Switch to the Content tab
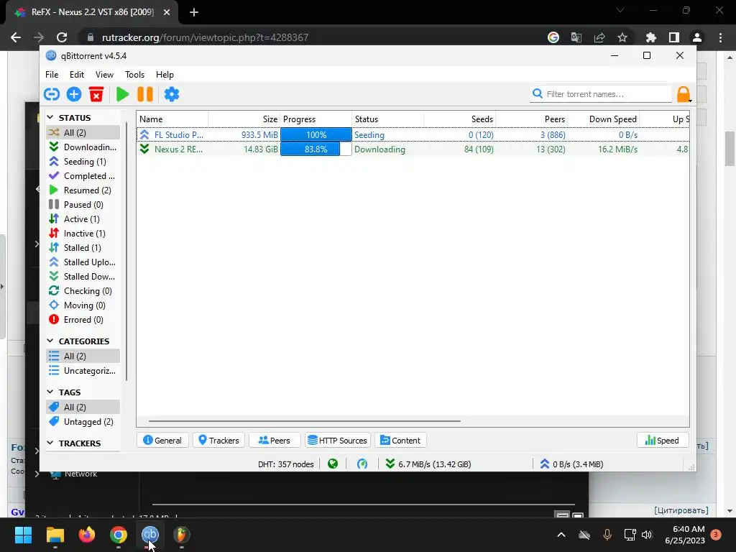Viewport: 736px width, 552px height. coord(400,441)
